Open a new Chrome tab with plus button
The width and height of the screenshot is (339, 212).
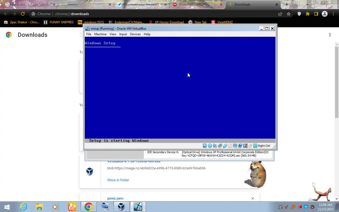287,5
